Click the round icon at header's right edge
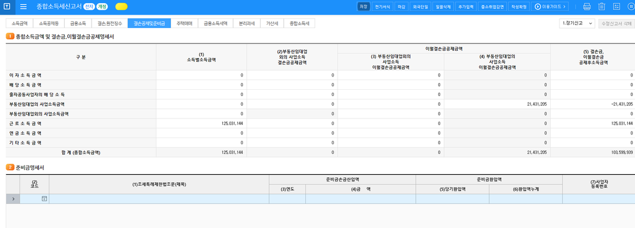635x228 pixels. coord(631,7)
